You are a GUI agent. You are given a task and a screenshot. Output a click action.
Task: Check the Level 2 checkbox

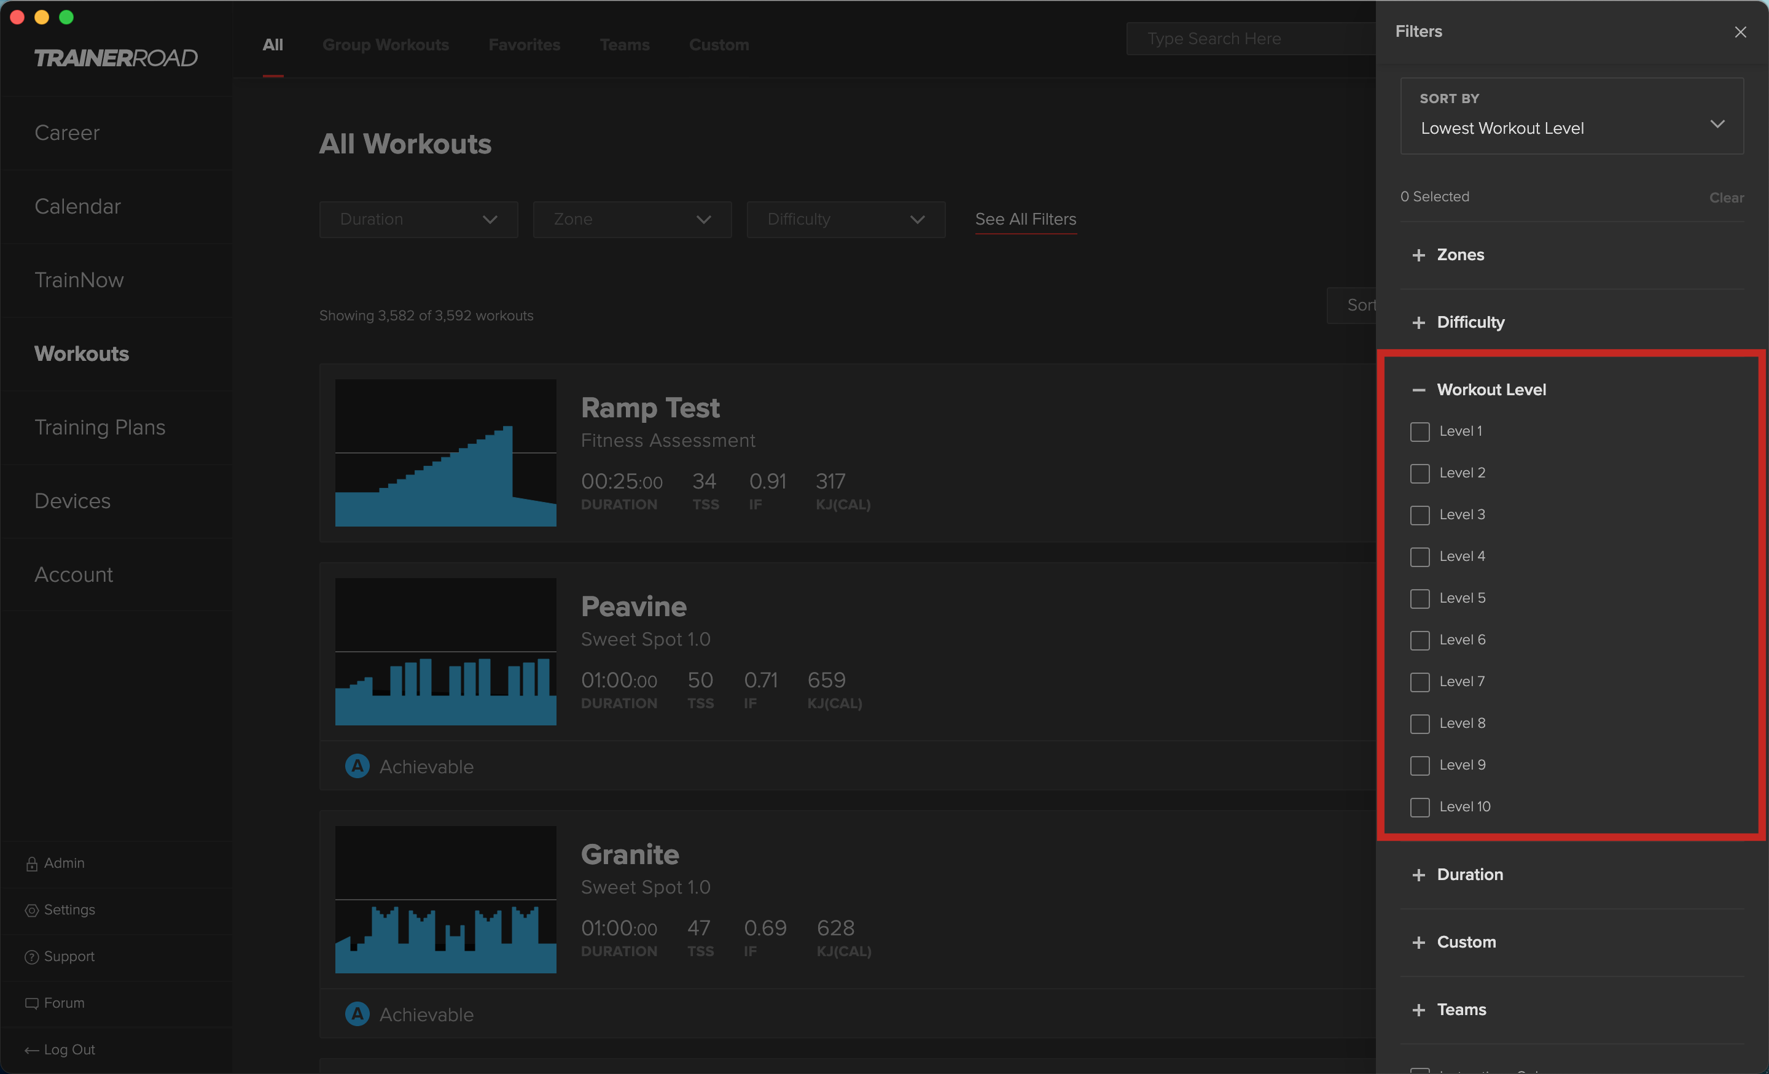coord(1419,474)
